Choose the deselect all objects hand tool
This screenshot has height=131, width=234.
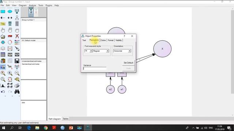17,30
